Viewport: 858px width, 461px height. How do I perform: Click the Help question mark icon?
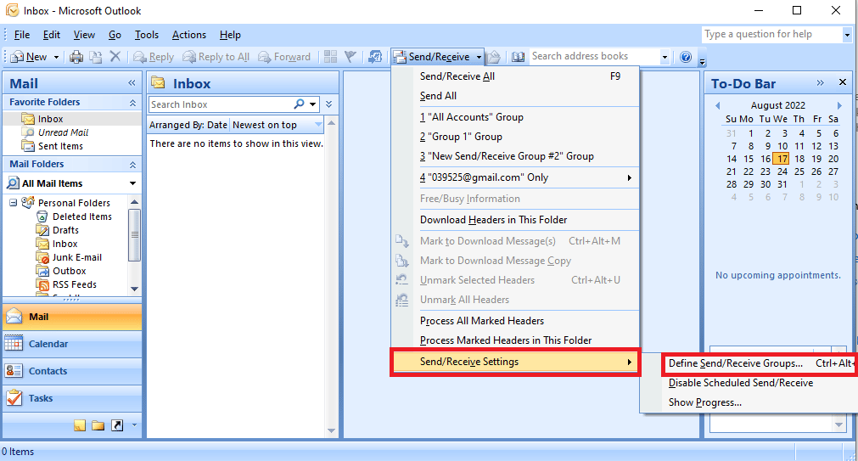686,56
